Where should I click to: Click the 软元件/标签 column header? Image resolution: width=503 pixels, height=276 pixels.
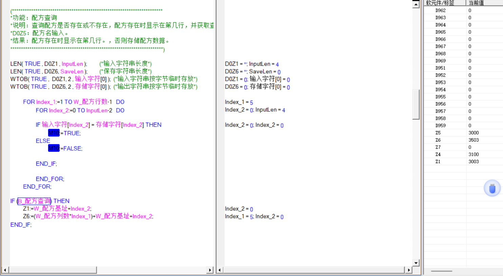coord(444,3)
